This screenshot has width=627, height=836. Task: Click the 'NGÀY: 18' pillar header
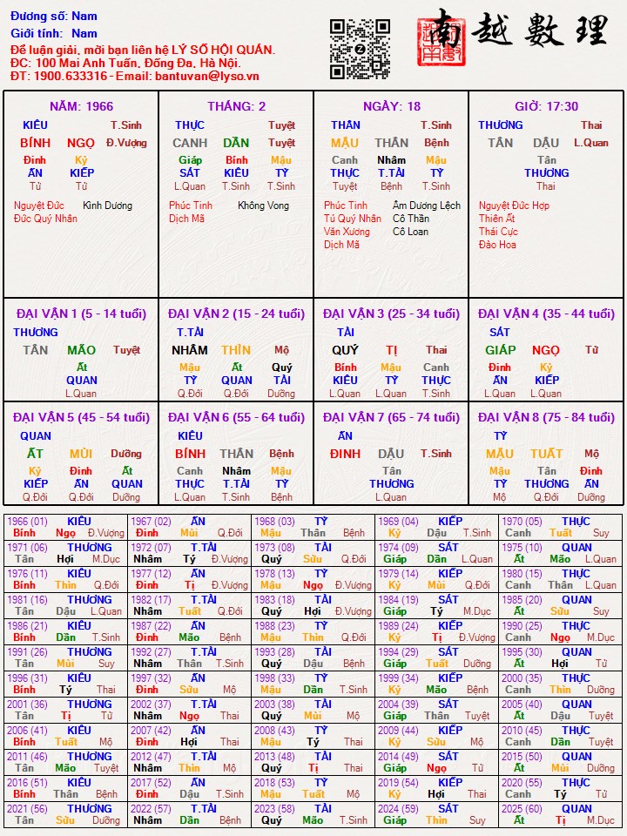coord(392,106)
